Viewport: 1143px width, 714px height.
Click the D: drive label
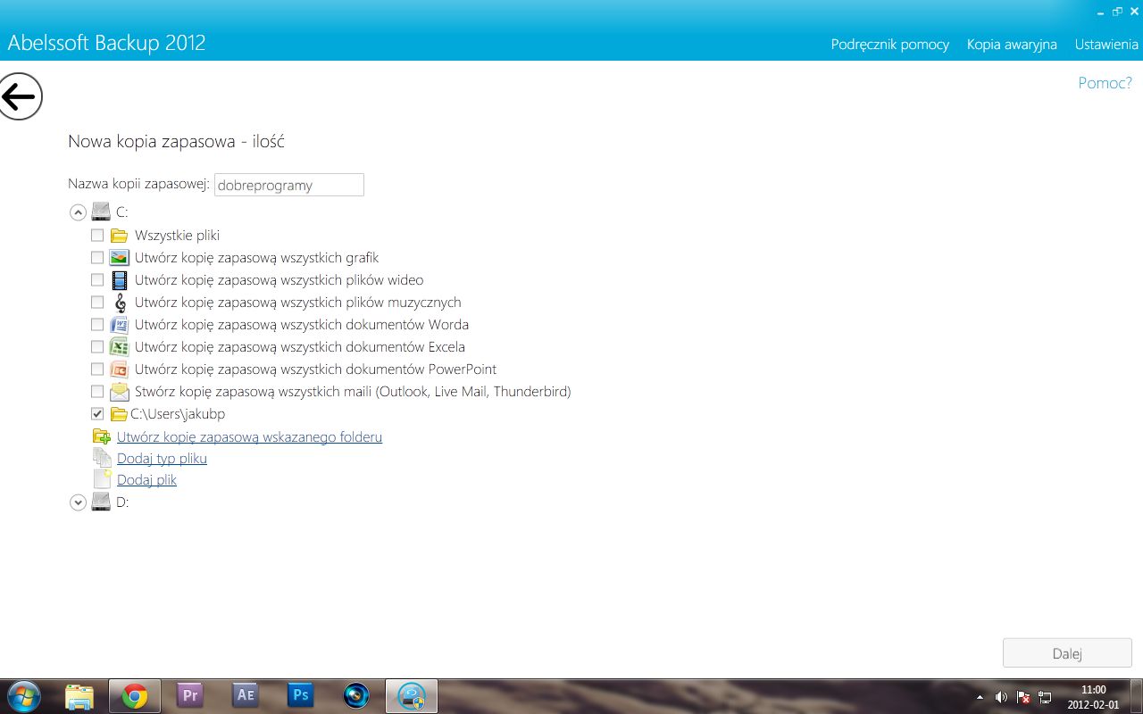122,502
